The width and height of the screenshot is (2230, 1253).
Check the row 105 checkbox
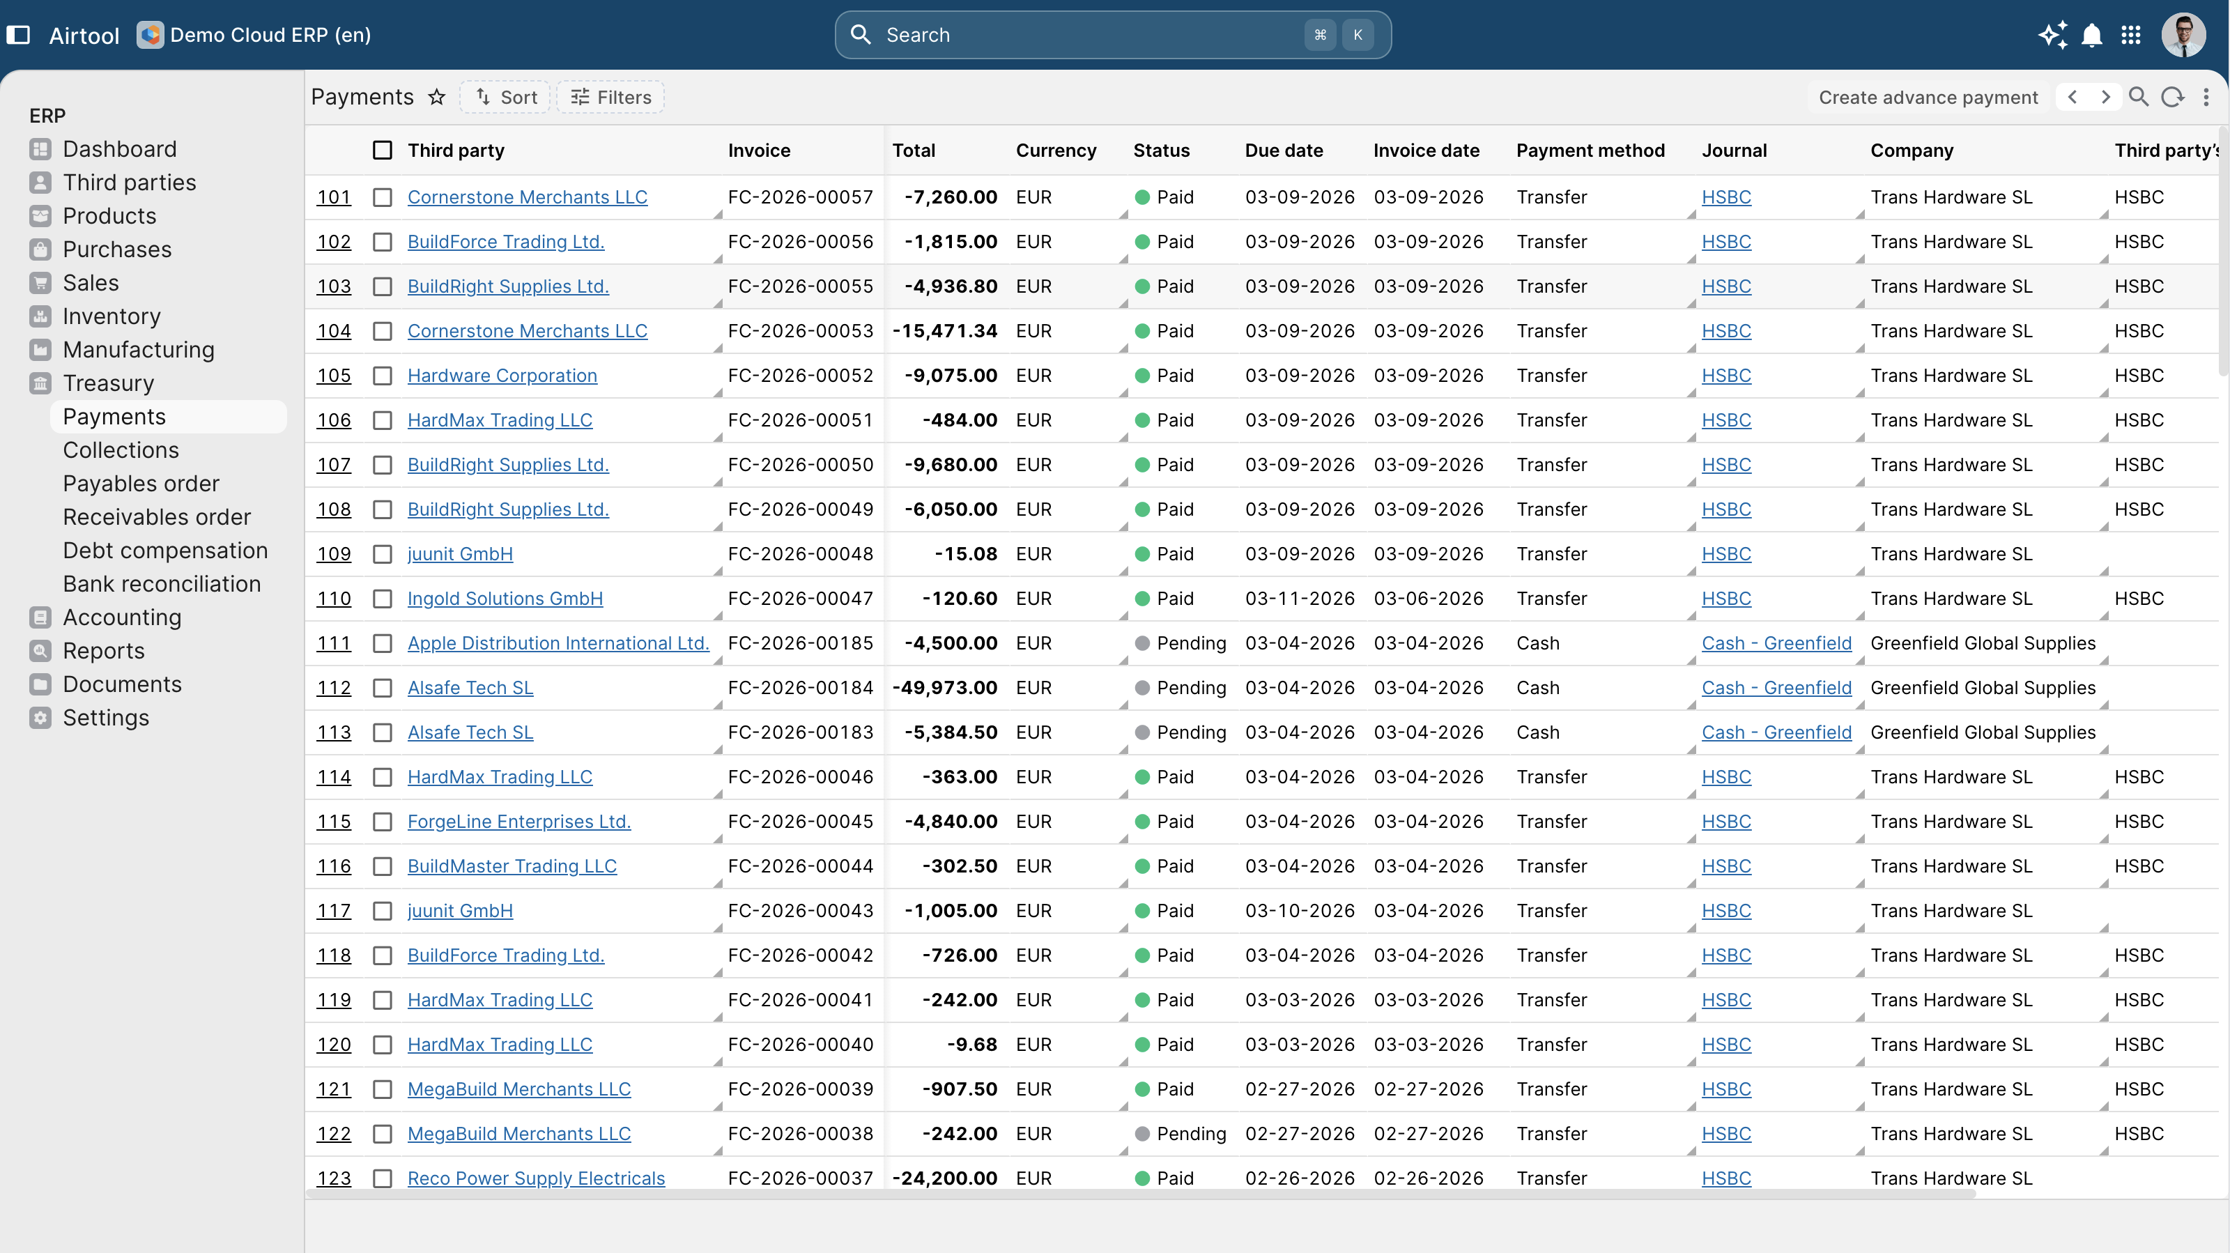(x=382, y=376)
